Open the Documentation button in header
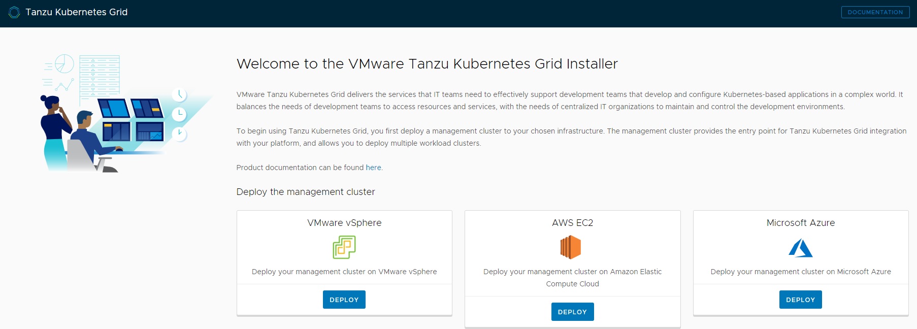 click(x=875, y=12)
